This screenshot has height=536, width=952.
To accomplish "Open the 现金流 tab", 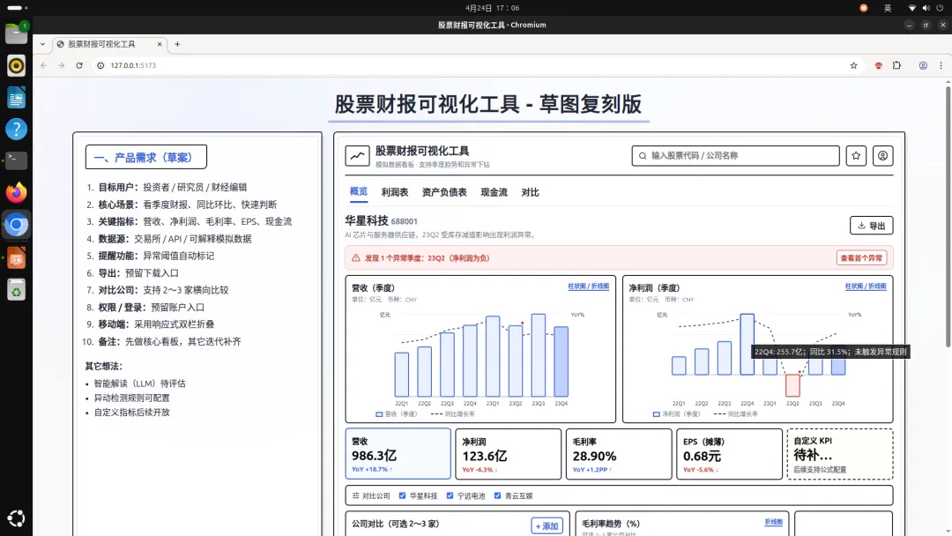I will tap(495, 192).
